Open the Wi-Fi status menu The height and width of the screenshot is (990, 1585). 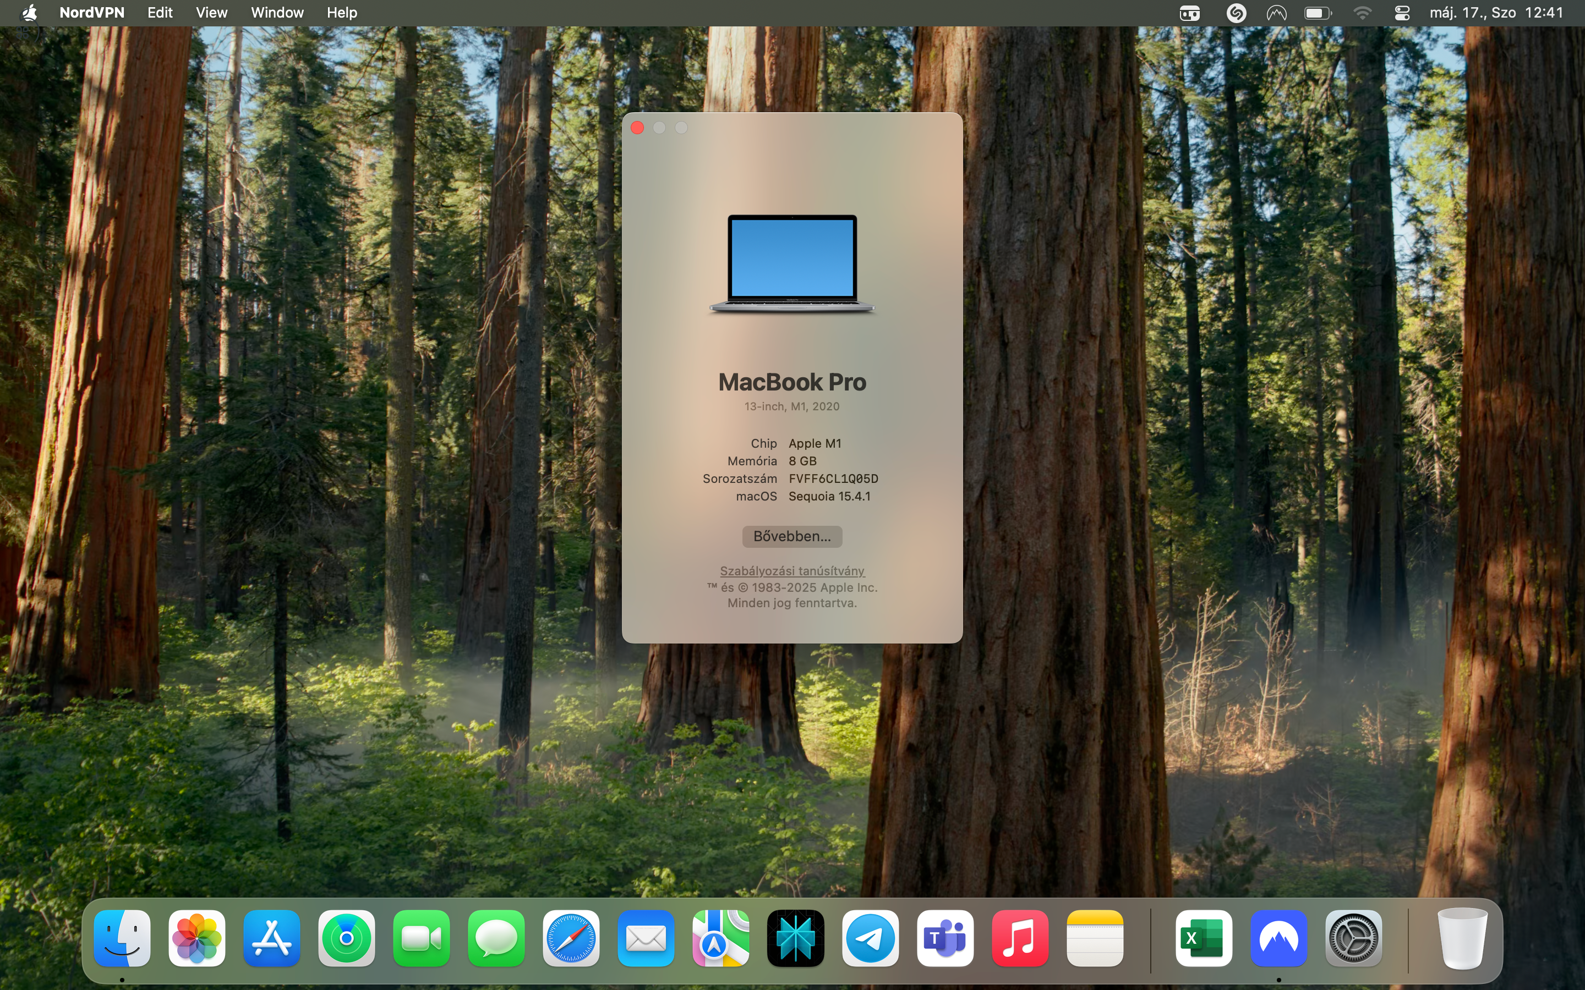point(1362,13)
